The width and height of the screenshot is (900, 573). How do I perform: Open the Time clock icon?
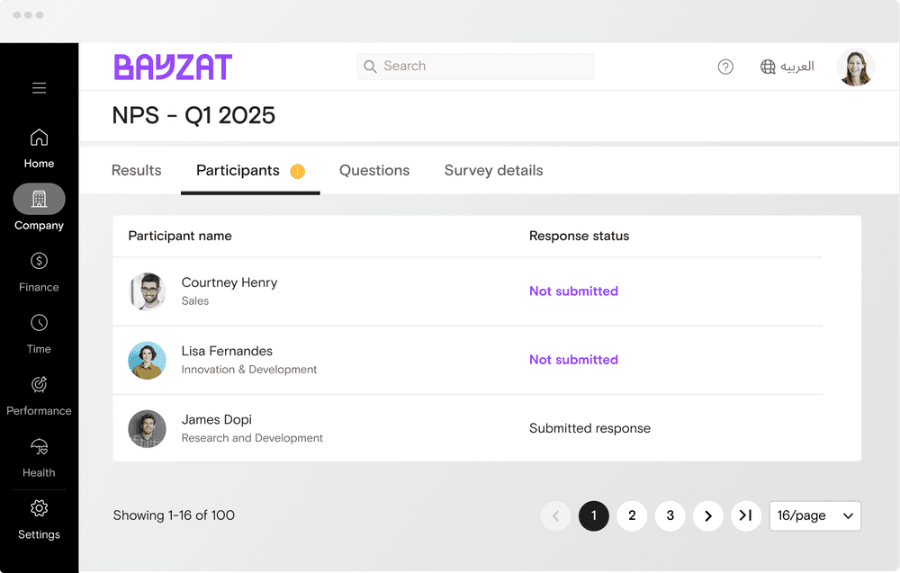point(39,323)
